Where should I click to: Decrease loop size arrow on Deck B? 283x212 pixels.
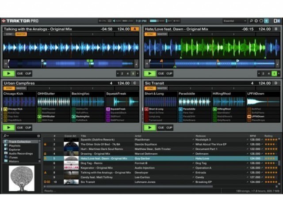(x=259, y=73)
